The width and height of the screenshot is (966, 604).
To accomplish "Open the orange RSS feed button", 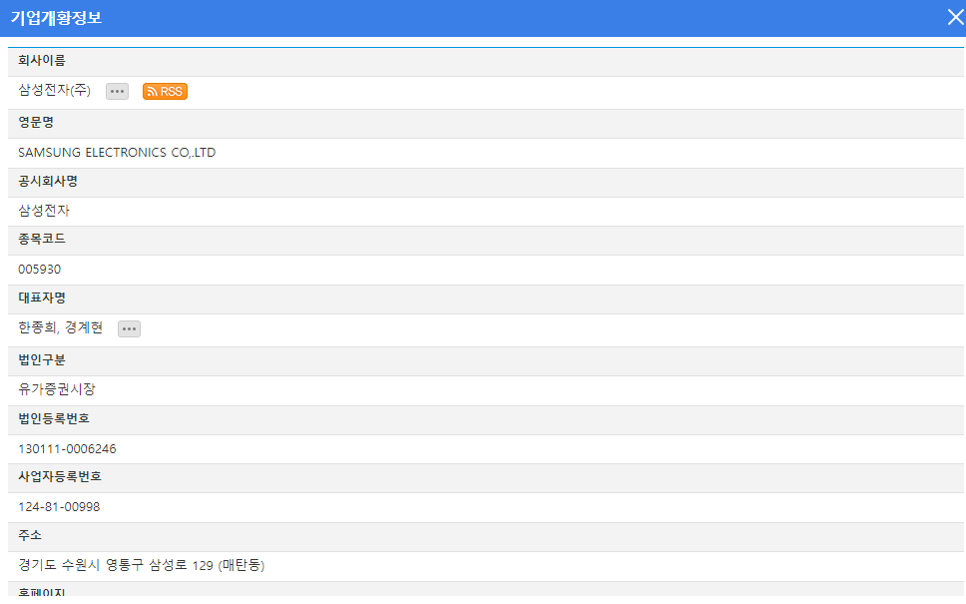I will click(x=165, y=91).
